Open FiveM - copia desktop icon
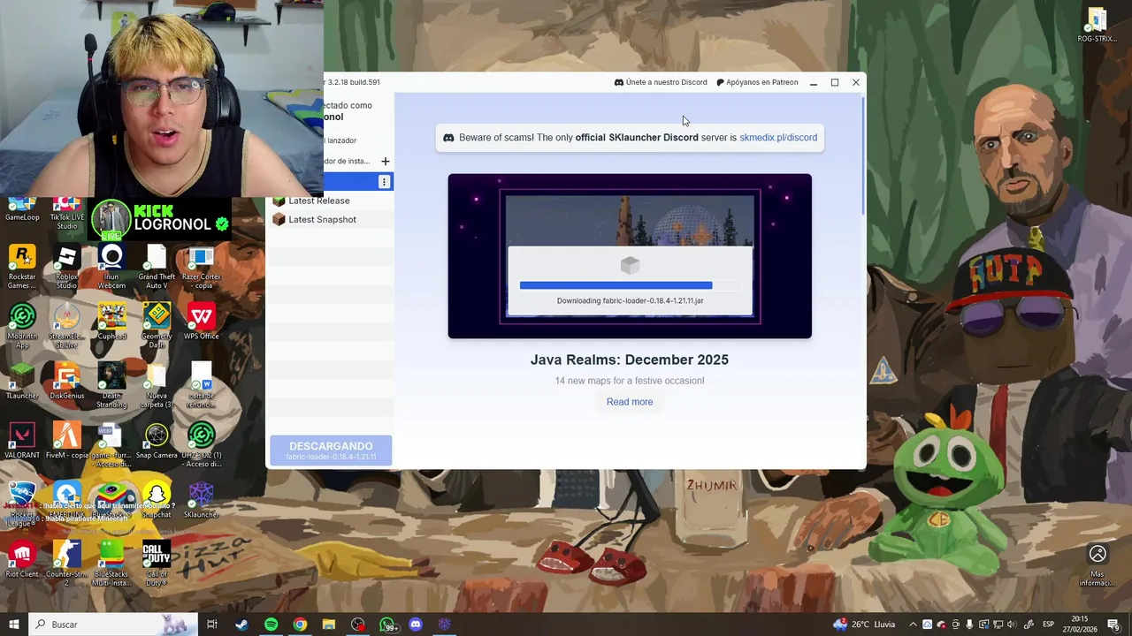The image size is (1132, 636). [x=67, y=440]
